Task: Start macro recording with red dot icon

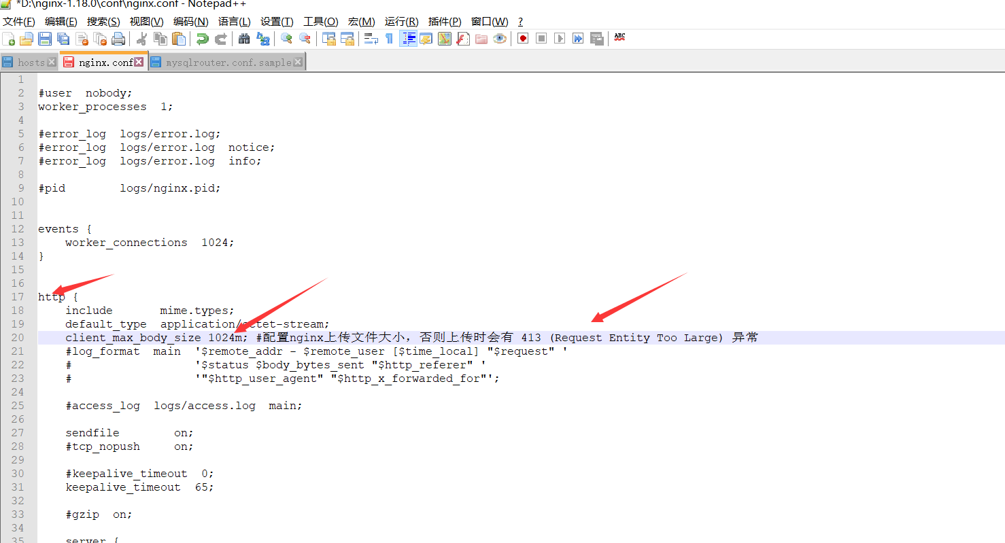Action: click(x=523, y=39)
